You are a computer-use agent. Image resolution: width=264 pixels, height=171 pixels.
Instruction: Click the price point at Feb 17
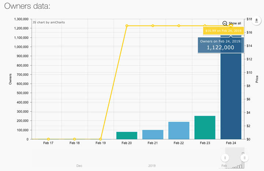click(48, 139)
